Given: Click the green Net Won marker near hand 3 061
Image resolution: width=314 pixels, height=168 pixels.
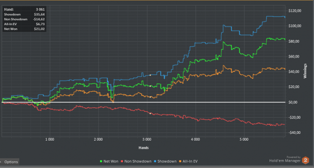Looking at the screenshot, I should 150,86.
